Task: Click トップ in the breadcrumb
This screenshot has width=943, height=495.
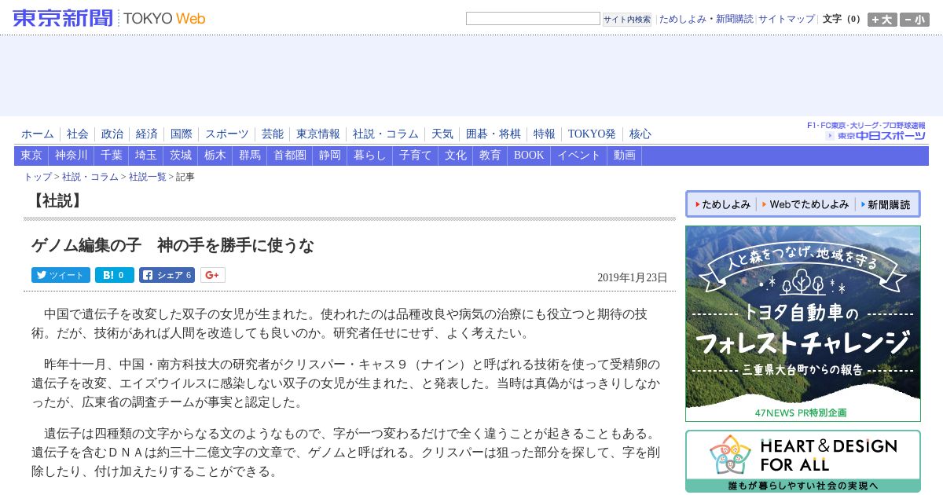Action: (38, 177)
